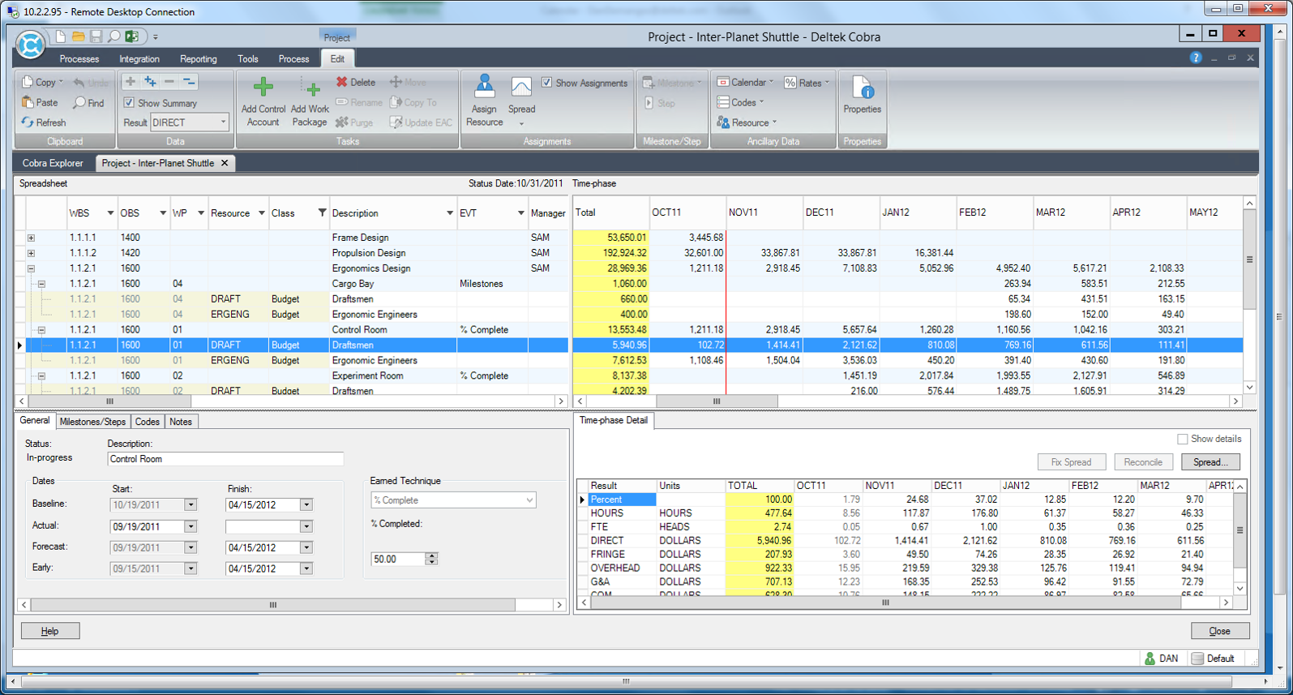This screenshot has height=695, width=1293.
Task: Click the time-phase grid horizontal scrollbar thumb
Action: point(717,401)
